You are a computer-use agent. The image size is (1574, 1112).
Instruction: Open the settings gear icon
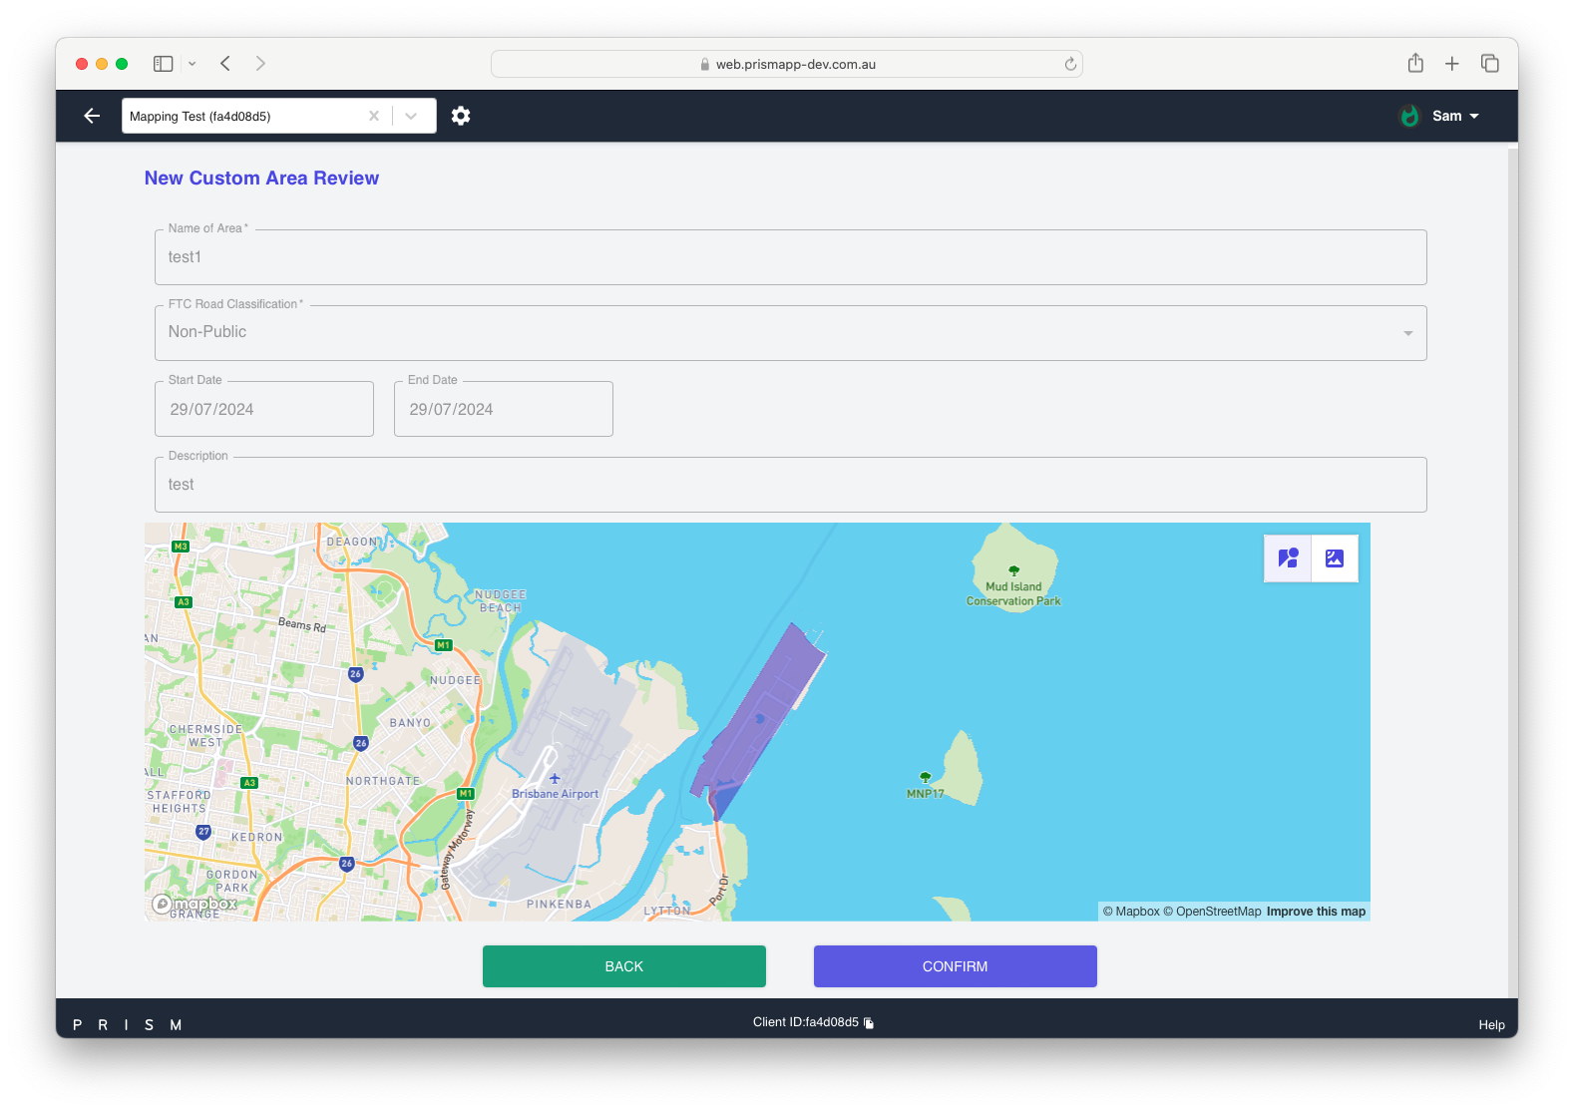[460, 116]
